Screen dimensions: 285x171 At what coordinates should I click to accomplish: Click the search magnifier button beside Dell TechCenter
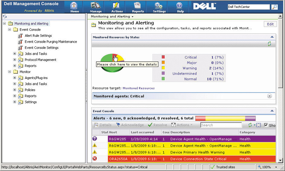click(274, 7)
